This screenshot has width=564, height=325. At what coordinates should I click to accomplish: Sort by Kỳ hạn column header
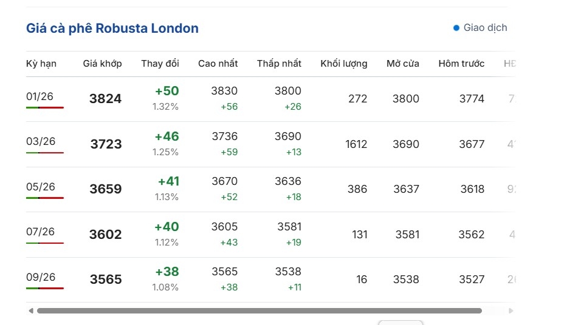point(41,64)
